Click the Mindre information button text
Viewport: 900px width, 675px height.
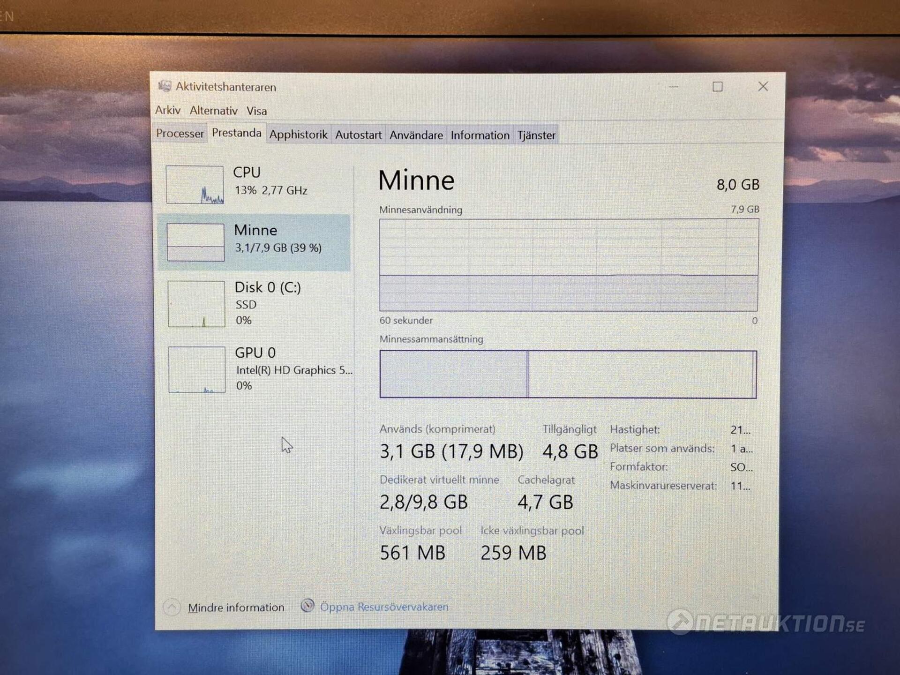(236, 607)
